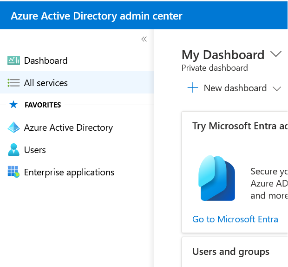Click the Dashboard chart icon
Viewport: 288px width, 267px height.
[x=13, y=60]
